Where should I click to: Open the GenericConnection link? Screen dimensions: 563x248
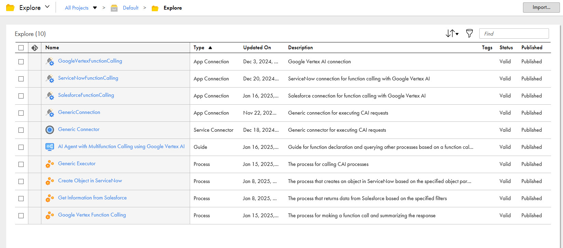click(79, 112)
